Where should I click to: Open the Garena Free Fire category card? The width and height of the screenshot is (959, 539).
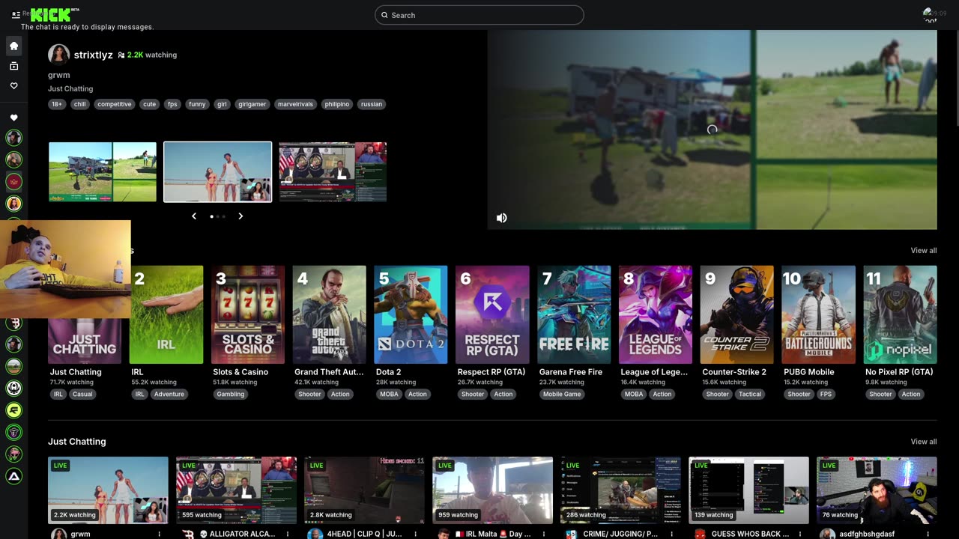[574, 314]
